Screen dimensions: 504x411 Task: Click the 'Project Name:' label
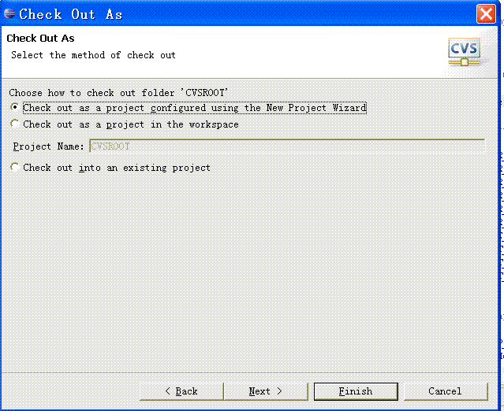[48, 146]
